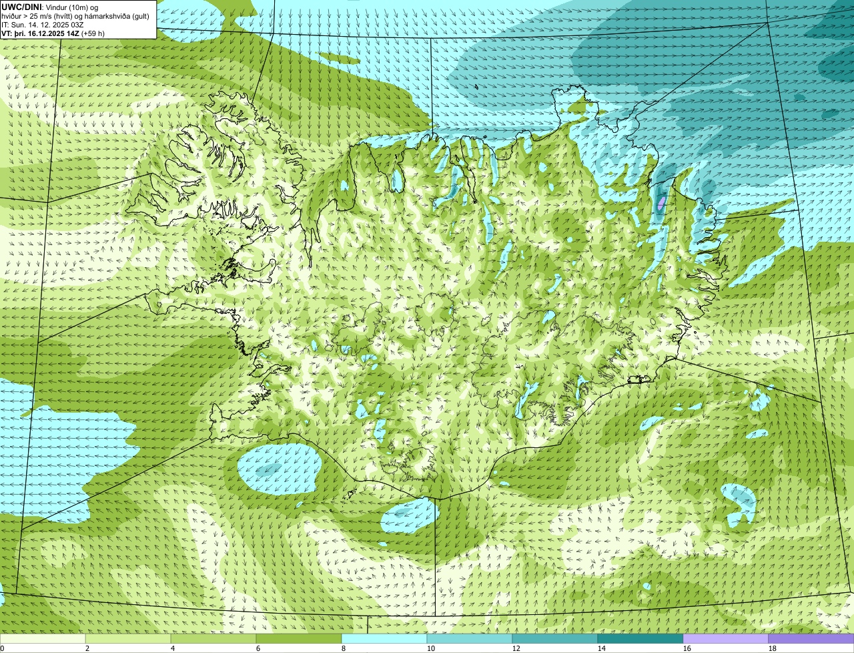Select the 2–4 m/s legend color band
This screenshot has height=653, width=854.
coord(128,638)
